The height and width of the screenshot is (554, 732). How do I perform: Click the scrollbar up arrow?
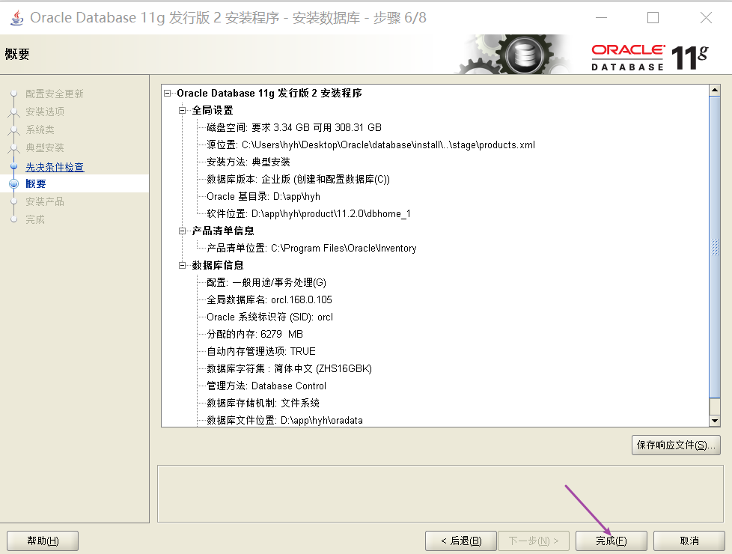[714, 90]
